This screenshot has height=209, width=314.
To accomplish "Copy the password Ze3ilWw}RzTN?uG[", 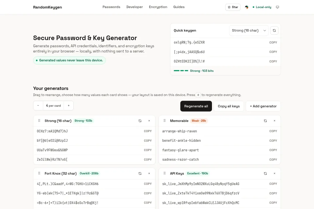I will [x=148, y=160].
